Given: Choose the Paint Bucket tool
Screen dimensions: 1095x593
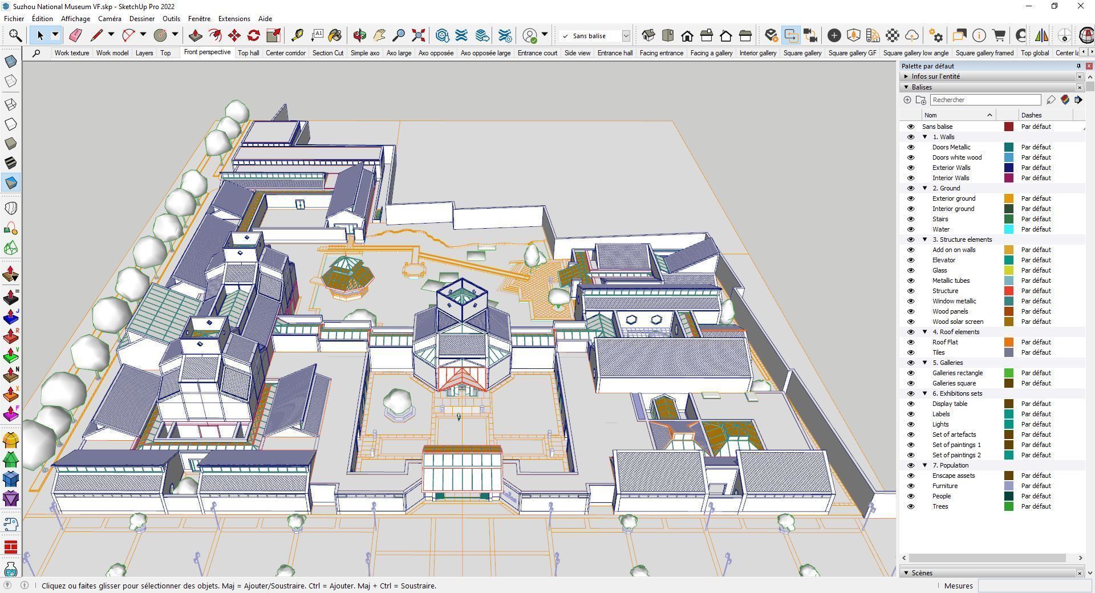Looking at the screenshot, I should (x=335, y=35).
